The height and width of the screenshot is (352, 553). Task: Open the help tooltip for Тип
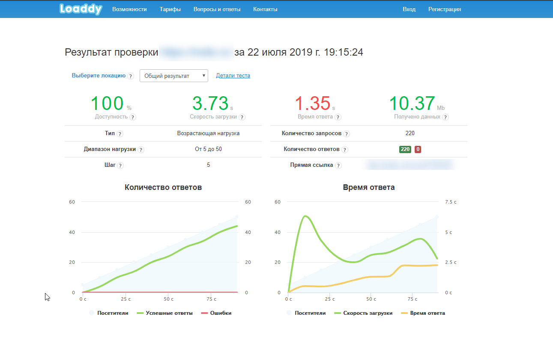120,134
